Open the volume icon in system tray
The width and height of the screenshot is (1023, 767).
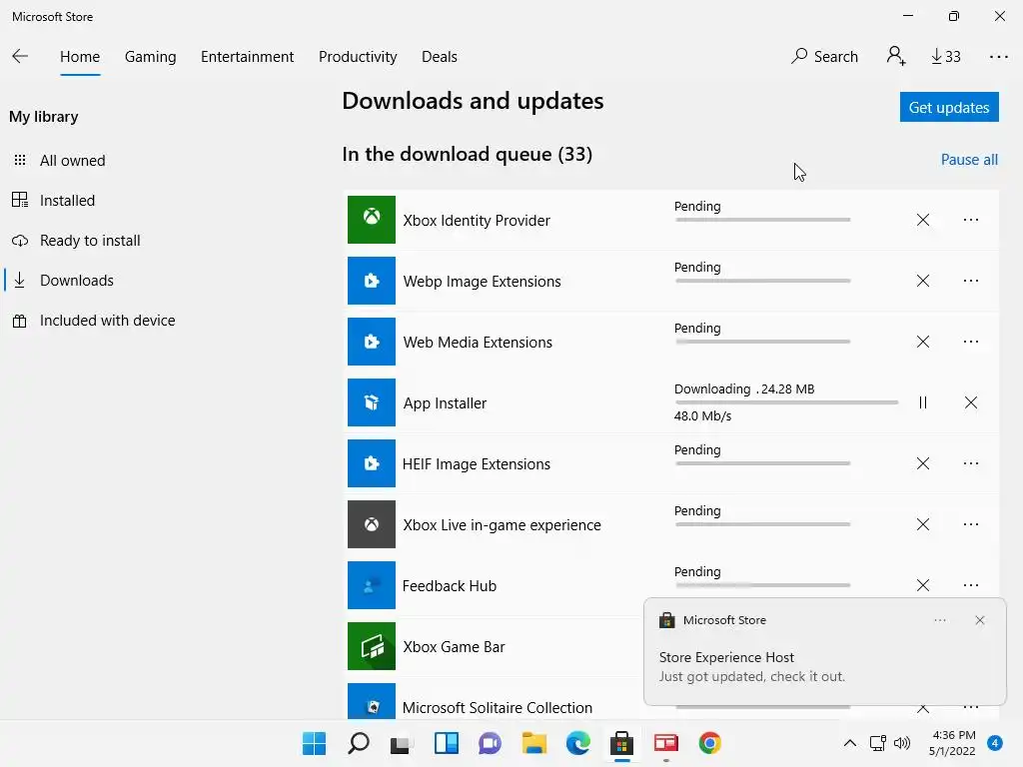point(902,743)
